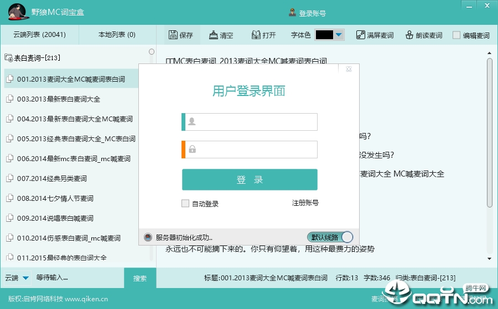Image resolution: width=498 pixels, height=309 pixels.
Task: Focus the username input field
Action: (x=250, y=122)
